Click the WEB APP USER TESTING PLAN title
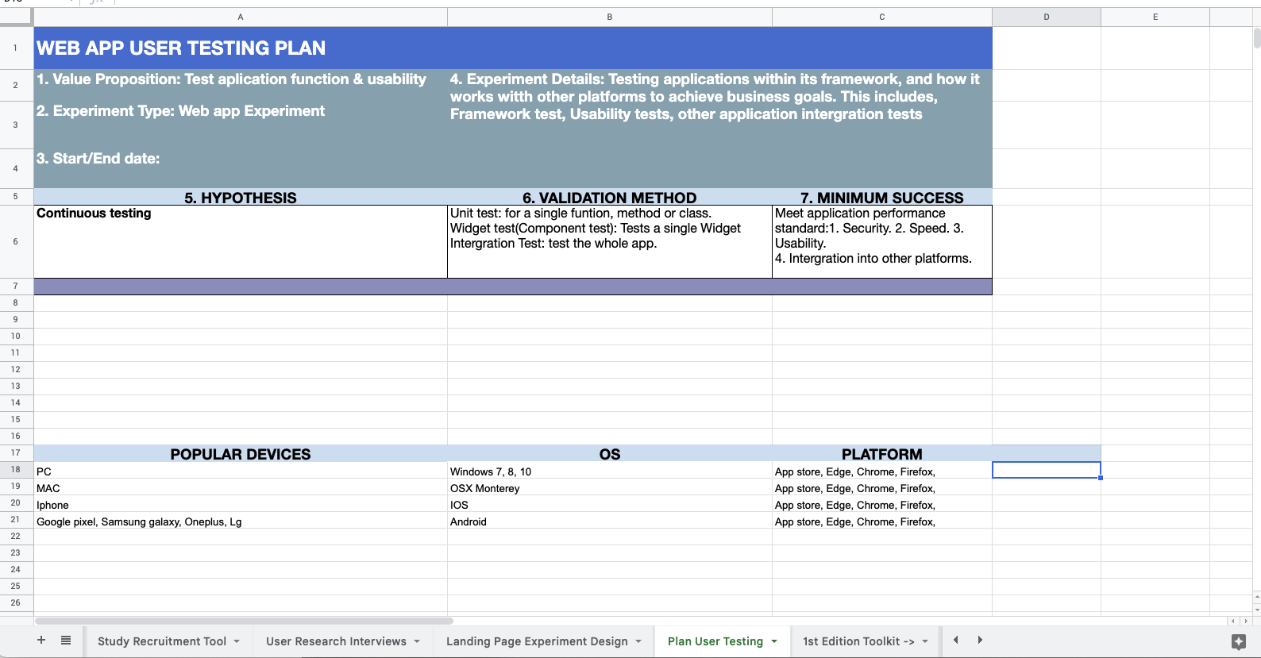Viewport: 1261px width, 658px height. [x=181, y=48]
